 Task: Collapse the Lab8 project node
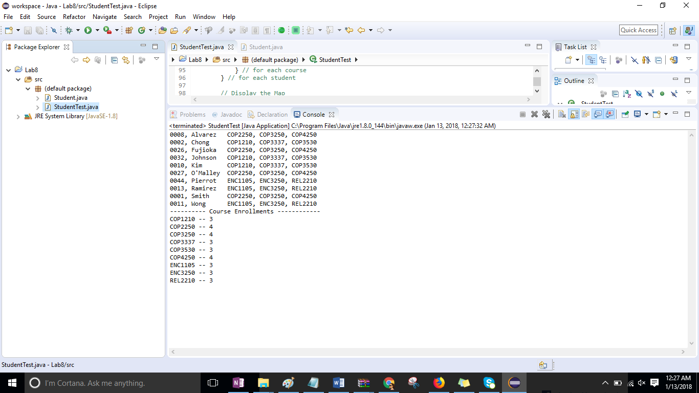click(x=9, y=70)
